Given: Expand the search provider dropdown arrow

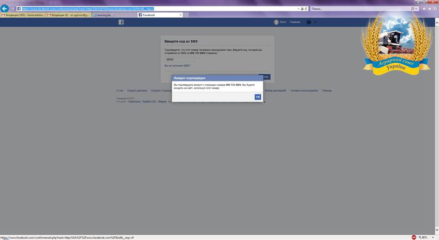Looking at the screenshot, I should click(x=417, y=9).
